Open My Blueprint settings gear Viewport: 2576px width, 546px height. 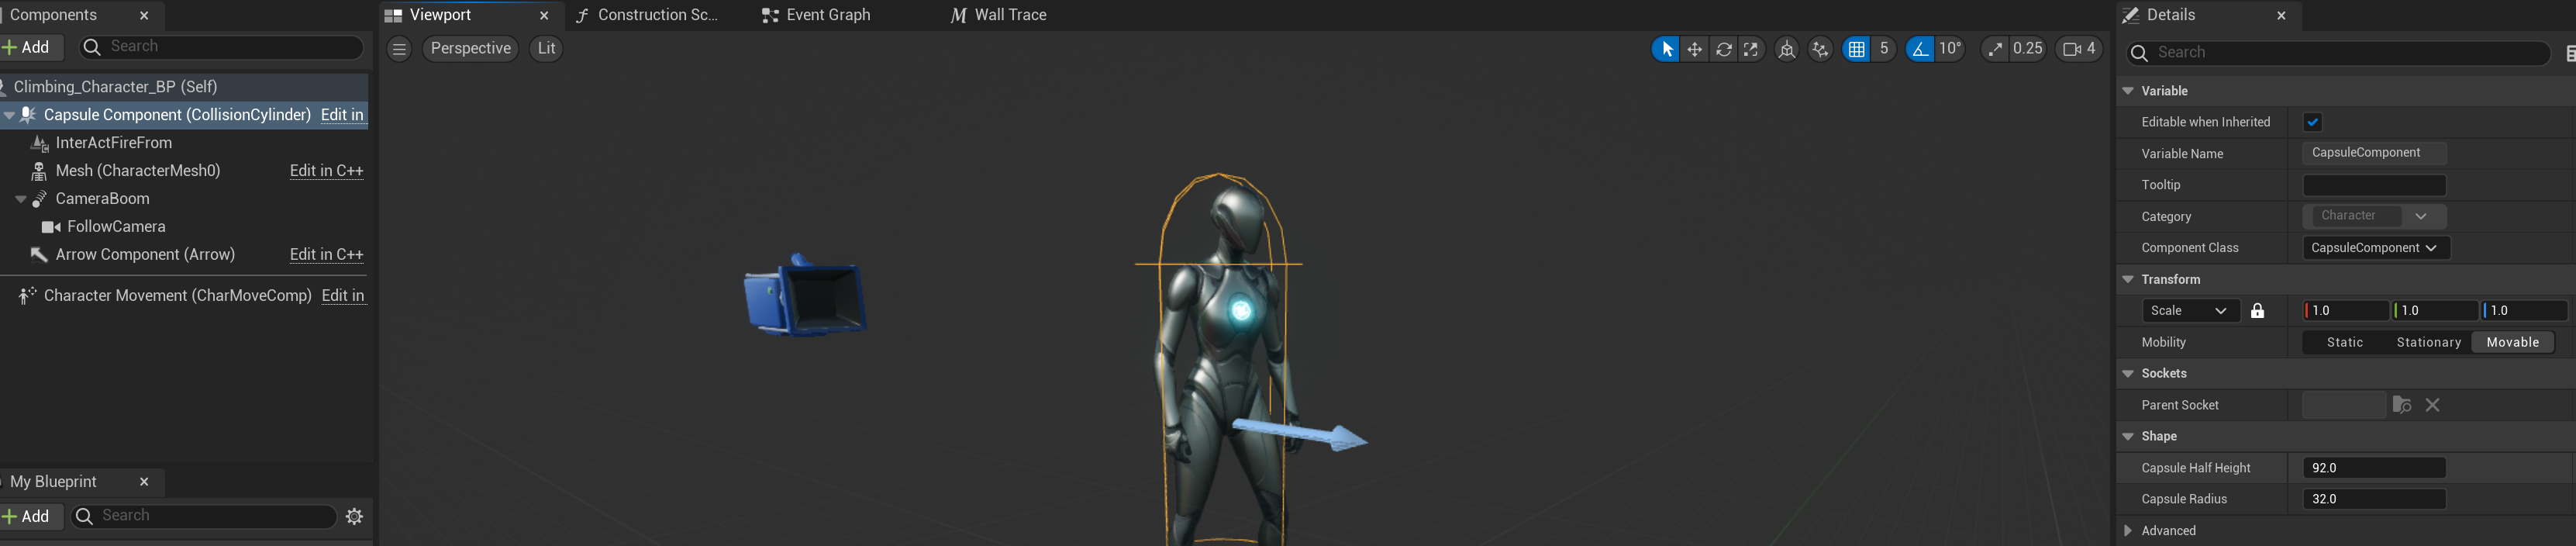354,516
